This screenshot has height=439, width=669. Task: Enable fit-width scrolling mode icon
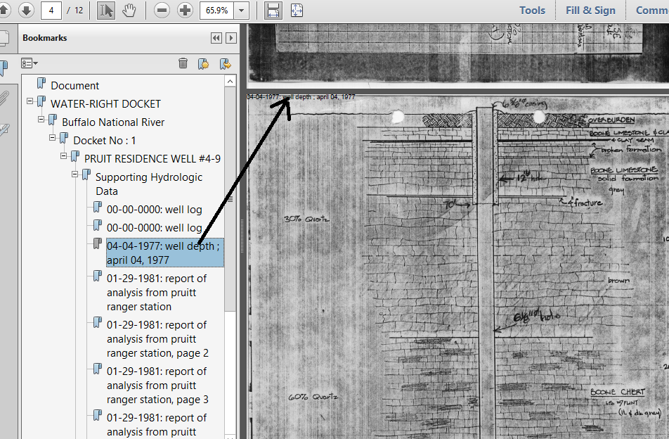(x=273, y=10)
